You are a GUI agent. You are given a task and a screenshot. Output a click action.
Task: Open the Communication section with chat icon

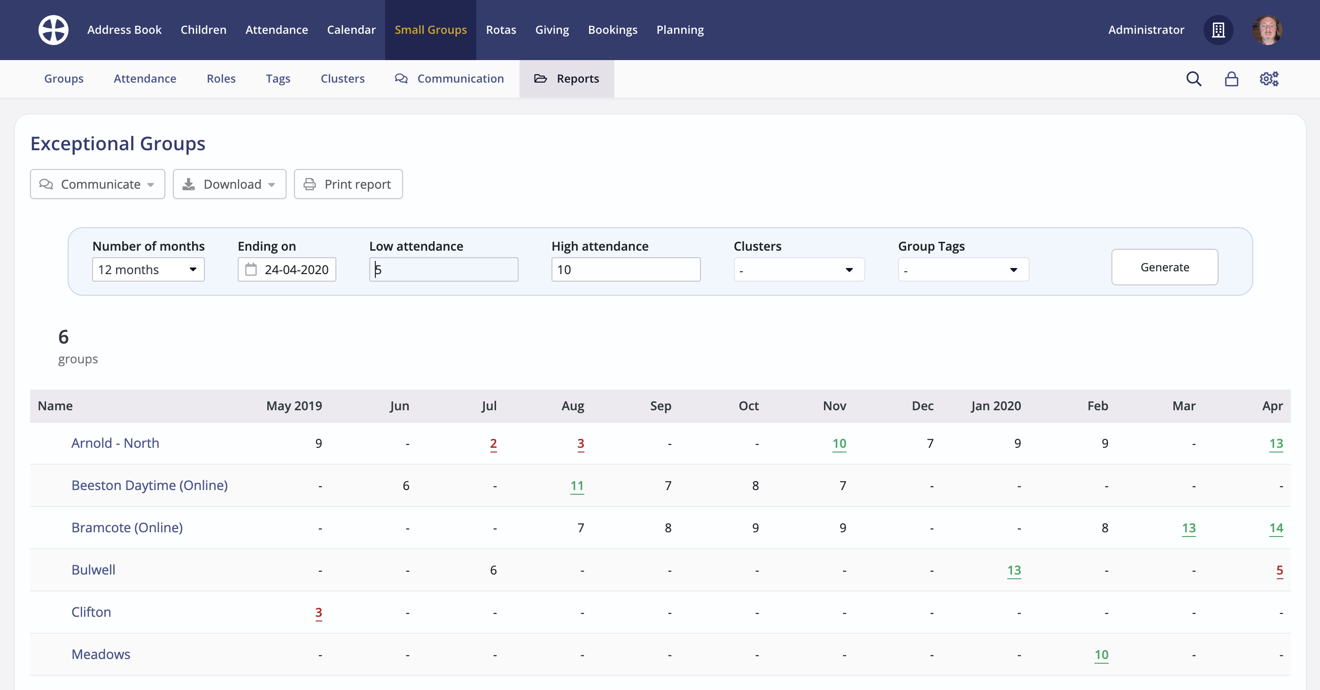[x=450, y=79]
